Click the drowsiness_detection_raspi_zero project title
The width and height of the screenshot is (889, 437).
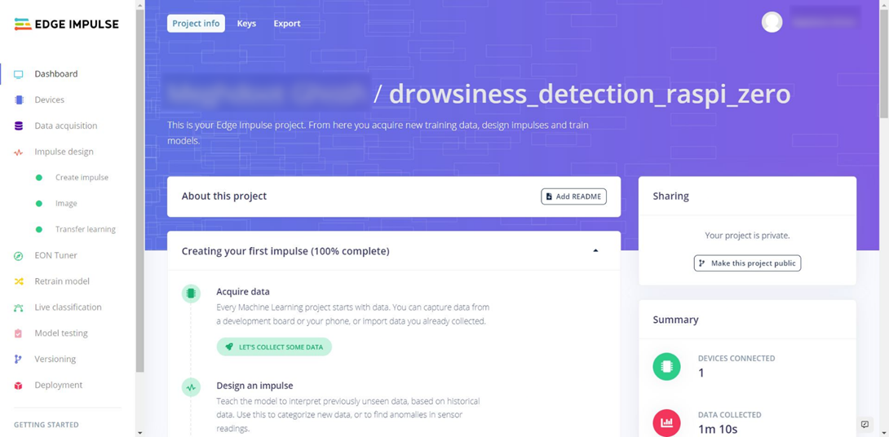(x=590, y=94)
